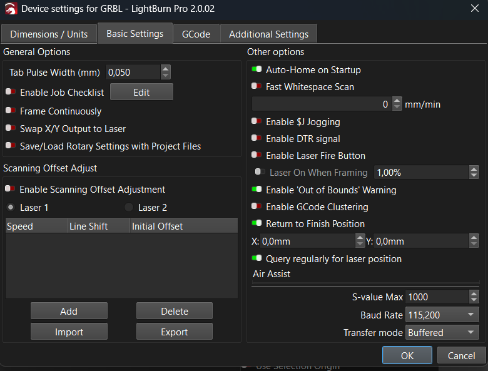
Task: Click the Cancel button
Action: click(x=461, y=355)
